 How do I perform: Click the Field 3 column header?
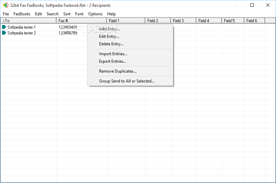pyautogui.click(x=183, y=21)
